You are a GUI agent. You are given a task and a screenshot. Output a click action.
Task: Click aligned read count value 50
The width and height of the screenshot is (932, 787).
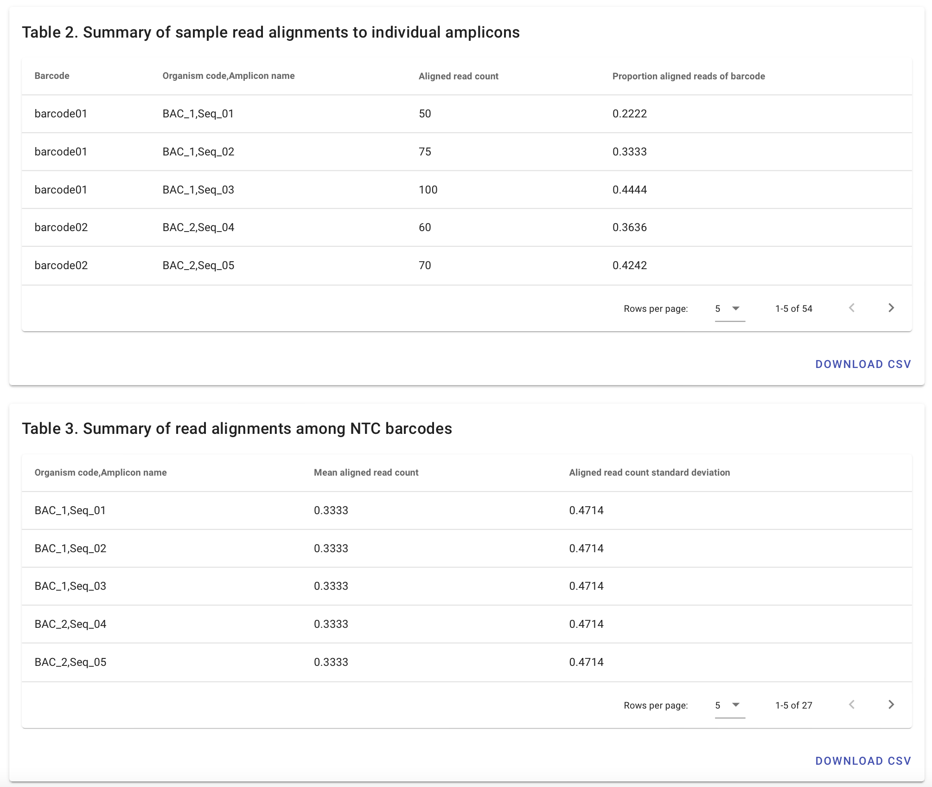[x=425, y=114]
